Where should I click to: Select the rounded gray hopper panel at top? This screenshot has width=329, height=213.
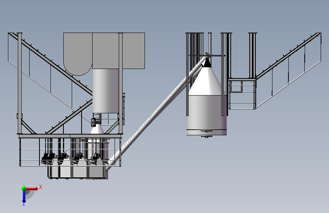78,54
